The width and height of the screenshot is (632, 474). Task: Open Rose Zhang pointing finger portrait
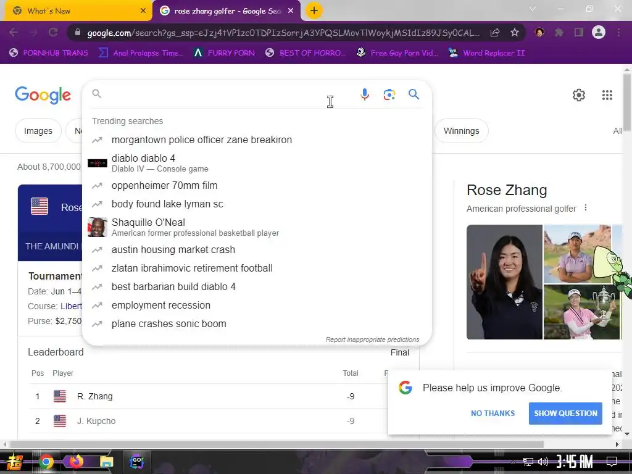point(504,281)
